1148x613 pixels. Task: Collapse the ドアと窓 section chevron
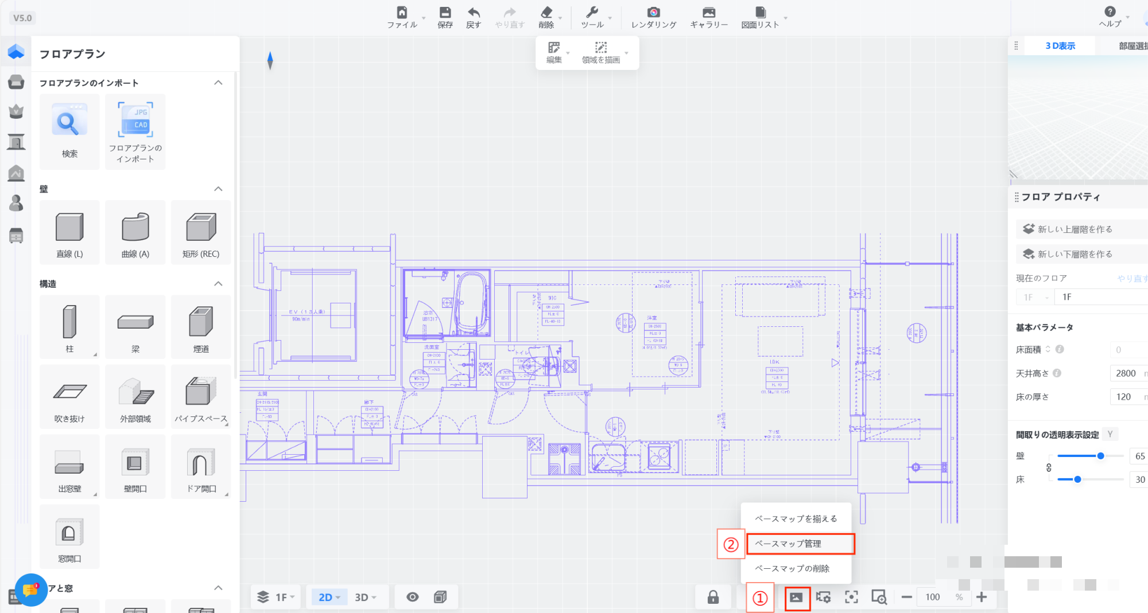218,588
